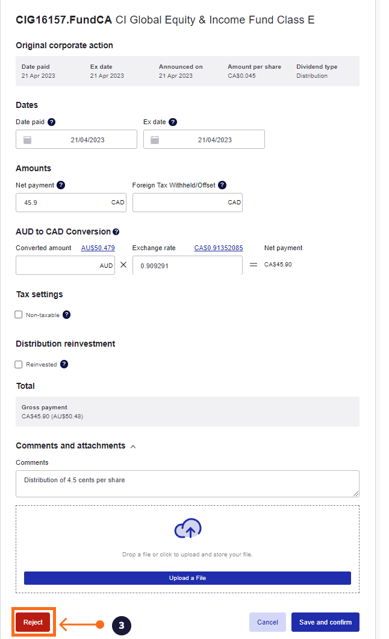Edit the Ex date 21/04/2023 field
This screenshot has height=639, width=389.
[x=204, y=139]
